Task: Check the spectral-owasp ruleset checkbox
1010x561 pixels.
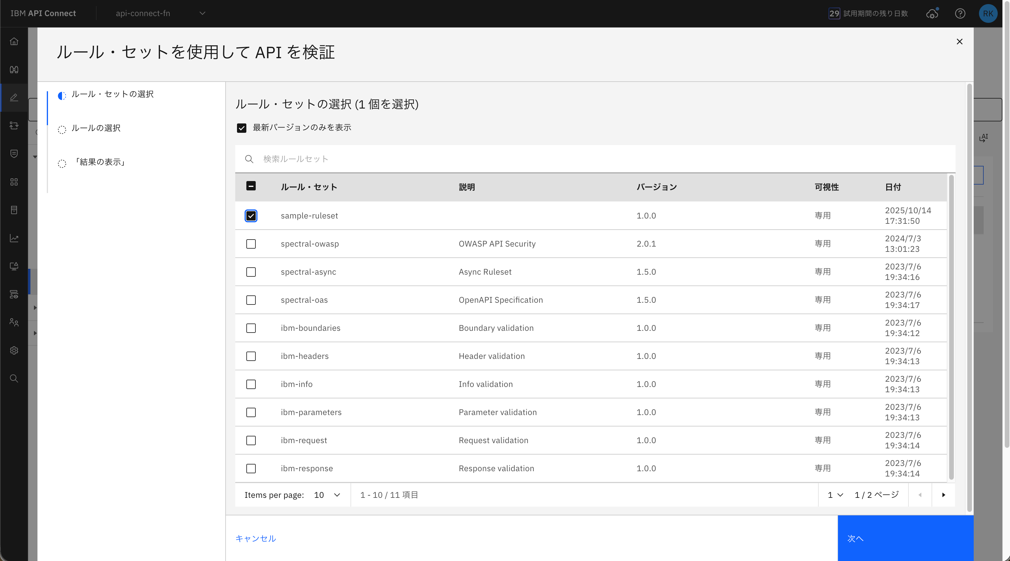Action: click(x=251, y=244)
